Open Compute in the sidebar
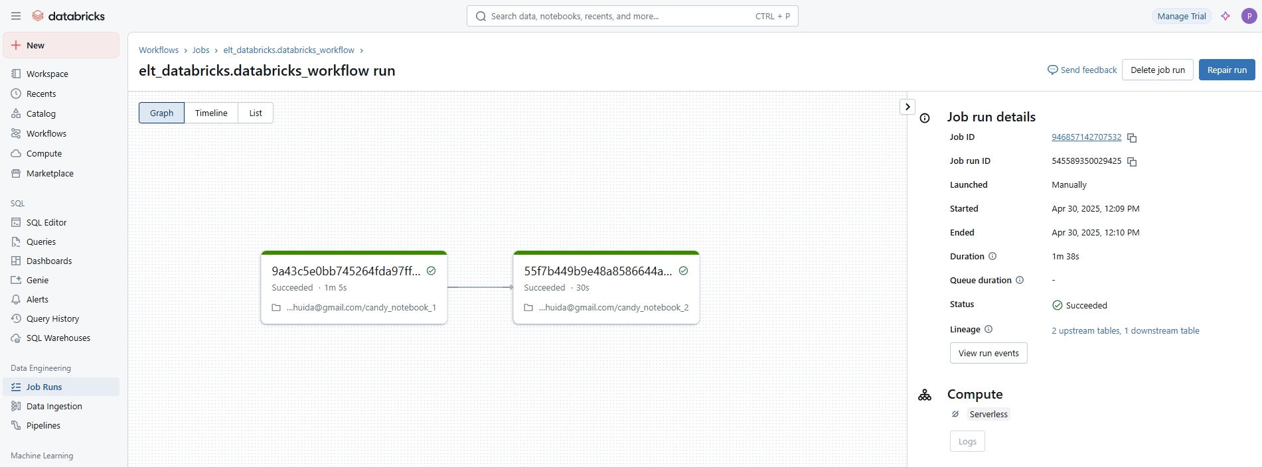This screenshot has height=467, width=1262. coord(61,153)
